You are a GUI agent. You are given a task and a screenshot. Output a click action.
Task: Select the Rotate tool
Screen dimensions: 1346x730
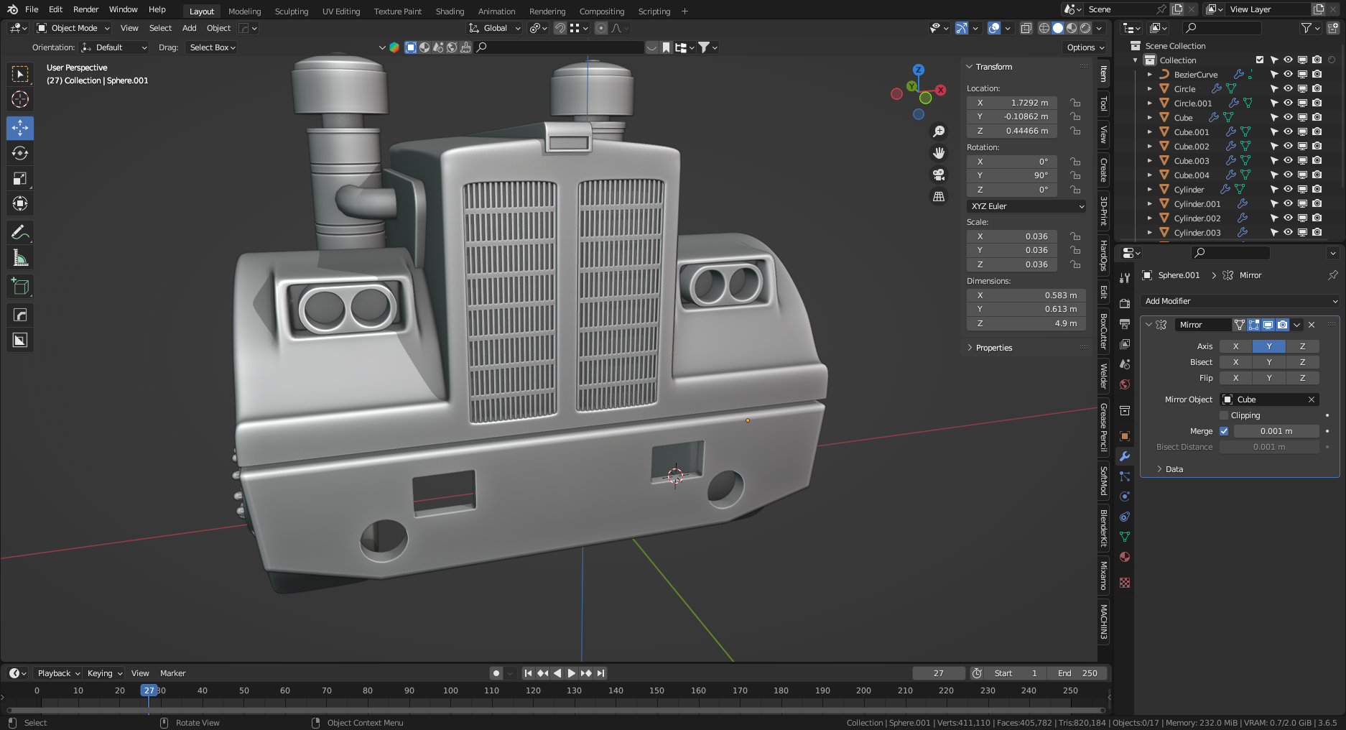pos(20,153)
